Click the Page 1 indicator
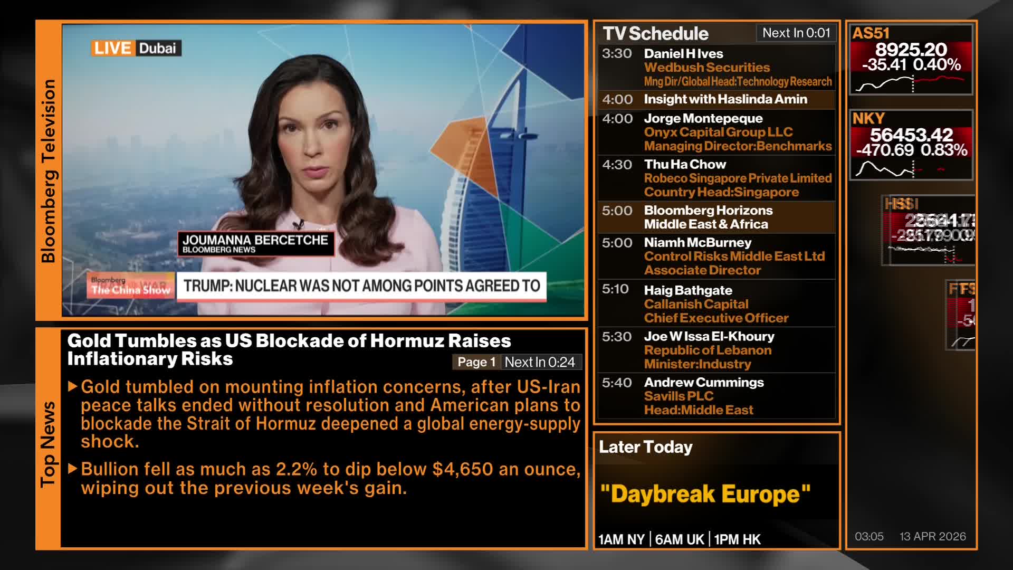 pos(476,362)
